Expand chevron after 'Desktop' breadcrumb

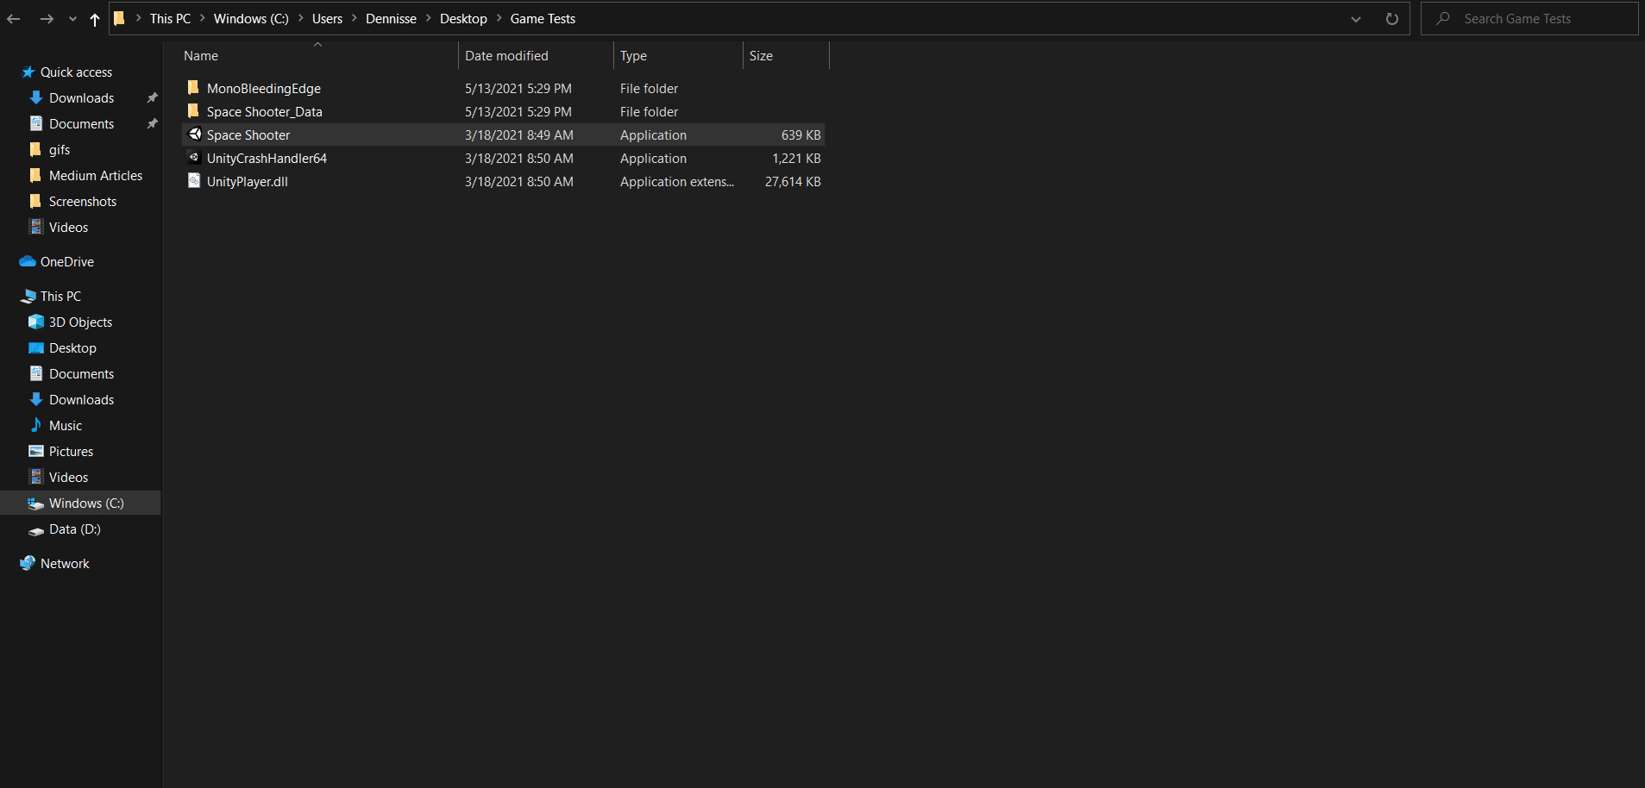pyautogui.click(x=499, y=18)
